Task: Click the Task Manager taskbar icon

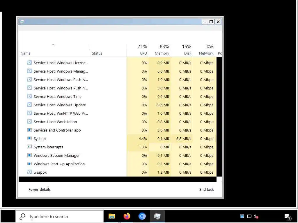Action: (x=157, y=216)
